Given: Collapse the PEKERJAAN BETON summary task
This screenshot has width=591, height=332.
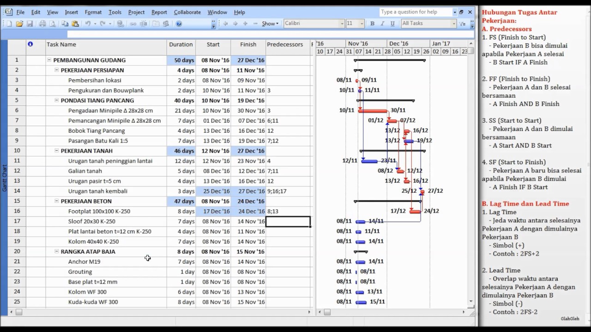Looking at the screenshot, I should click(56, 201).
